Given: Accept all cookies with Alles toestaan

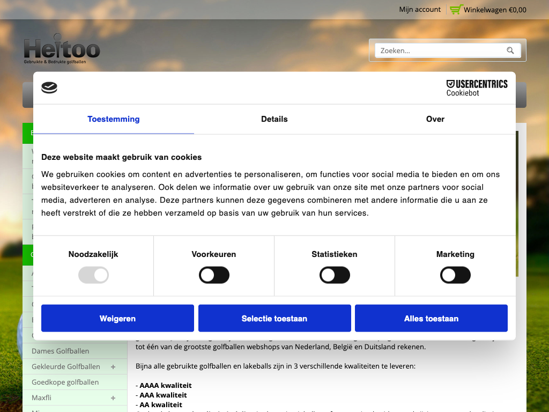Looking at the screenshot, I should [x=431, y=319].
